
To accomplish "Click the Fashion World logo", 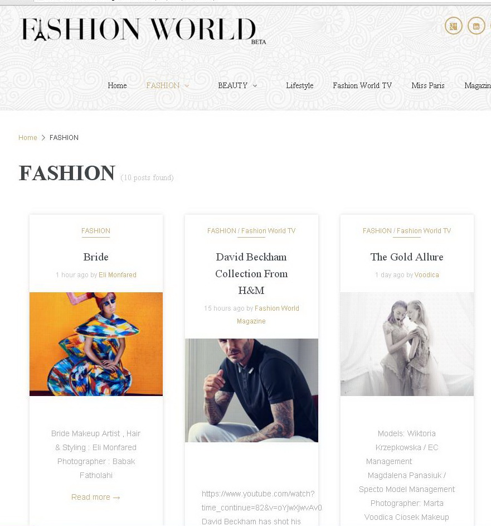I will point(143,31).
